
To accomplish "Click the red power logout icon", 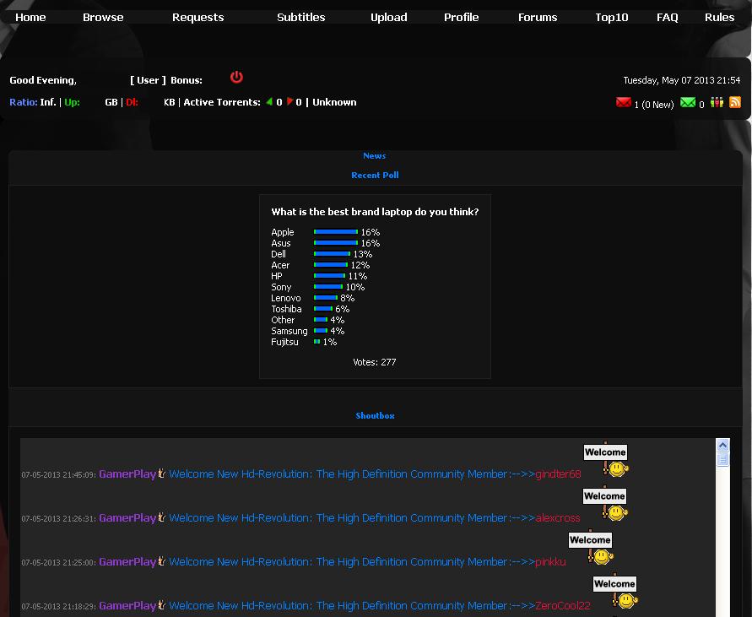I will pyautogui.click(x=236, y=77).
